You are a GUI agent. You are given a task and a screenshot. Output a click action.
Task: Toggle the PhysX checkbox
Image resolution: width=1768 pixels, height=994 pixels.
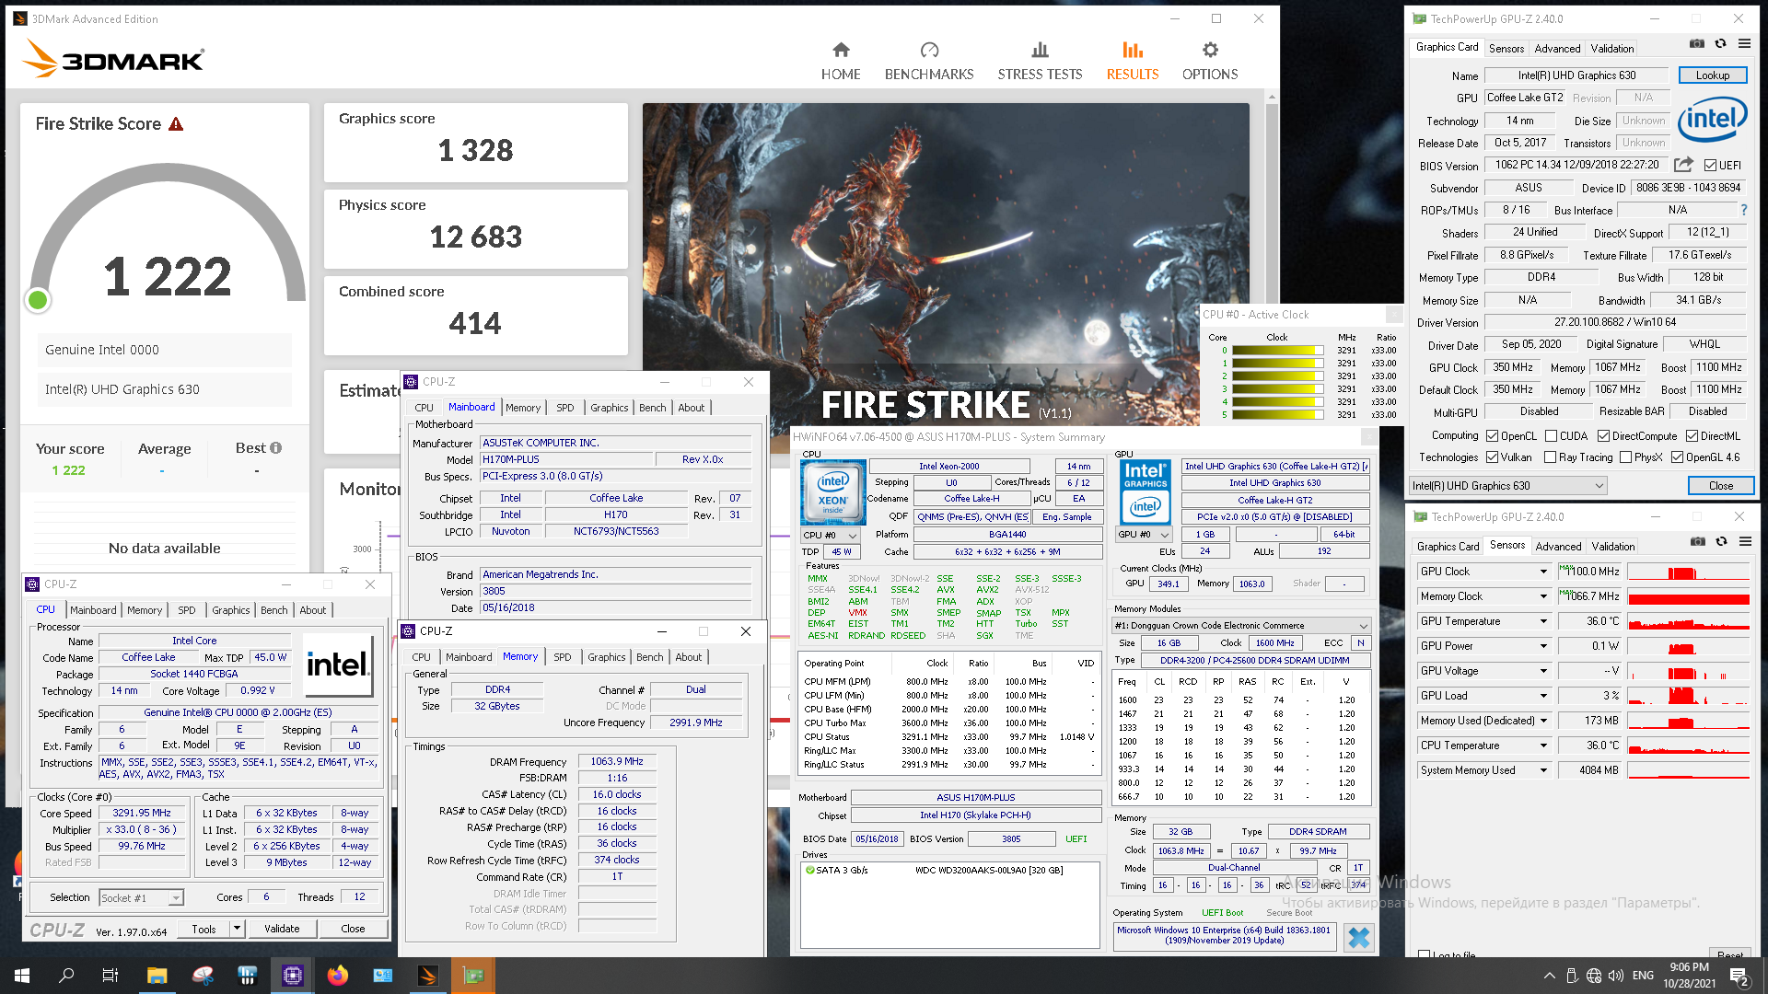1625,457
